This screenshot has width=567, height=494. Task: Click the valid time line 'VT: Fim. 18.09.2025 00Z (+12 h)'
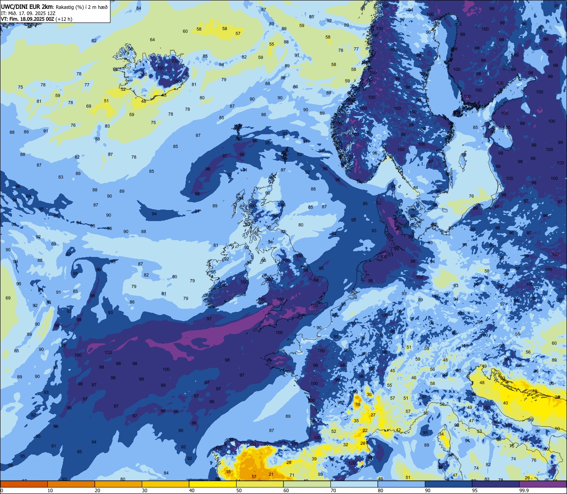(x=36, y=19)
